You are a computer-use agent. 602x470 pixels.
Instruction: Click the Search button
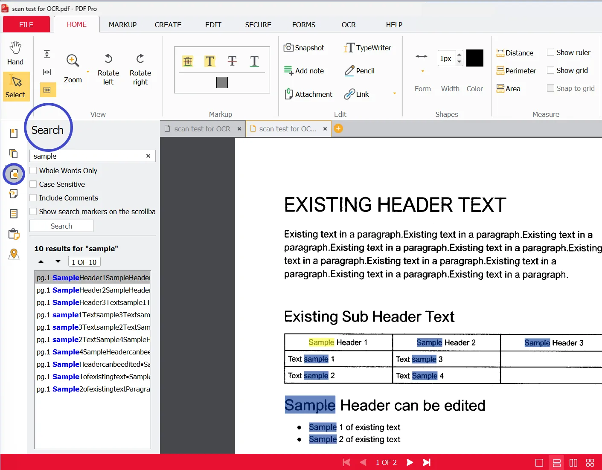tap(61, 226)
